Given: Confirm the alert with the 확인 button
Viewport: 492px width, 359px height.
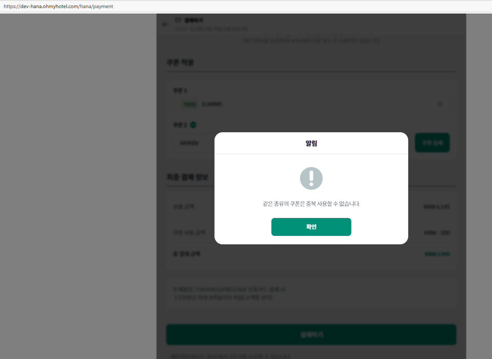Looking at the screenshot, I should coord(311,227).
